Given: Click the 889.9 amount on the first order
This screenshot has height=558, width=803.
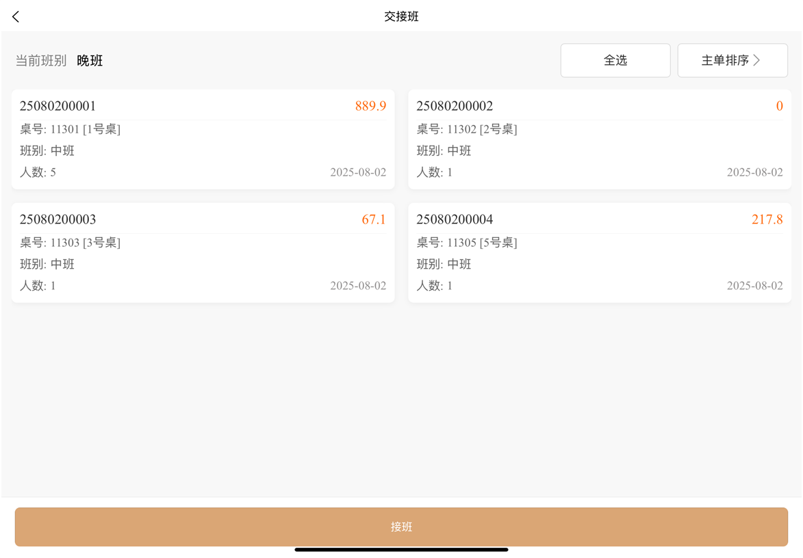Looking at the screenshot, I should [370, 106].
